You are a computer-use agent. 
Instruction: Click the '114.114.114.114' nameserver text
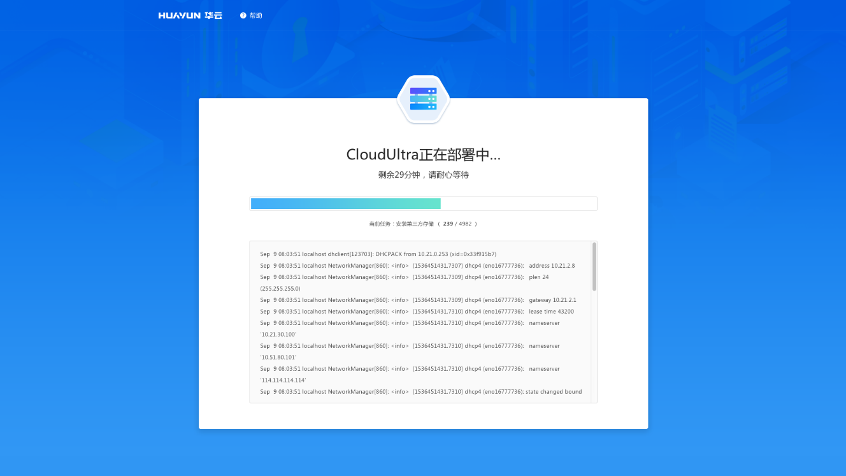[x=283, y=380]
